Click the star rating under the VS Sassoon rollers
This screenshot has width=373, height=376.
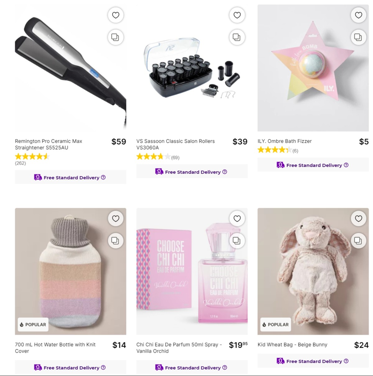pyautogui.click(x=153, y=157)
